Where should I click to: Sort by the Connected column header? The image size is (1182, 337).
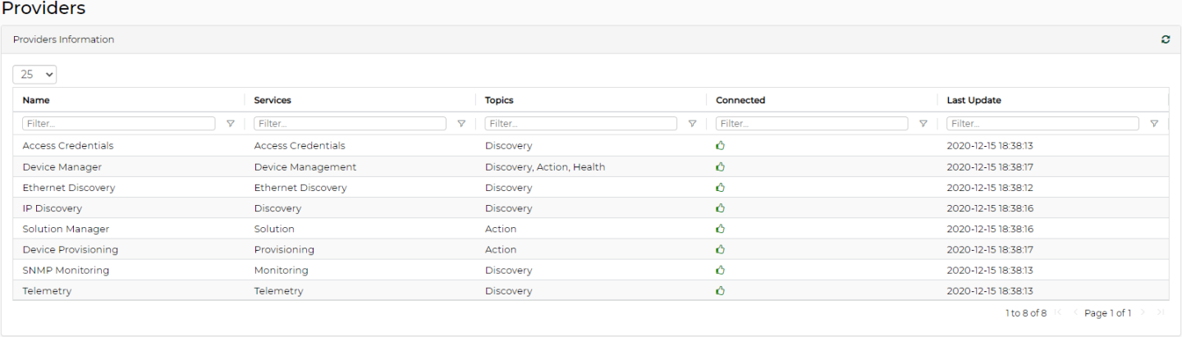point(740,100)
